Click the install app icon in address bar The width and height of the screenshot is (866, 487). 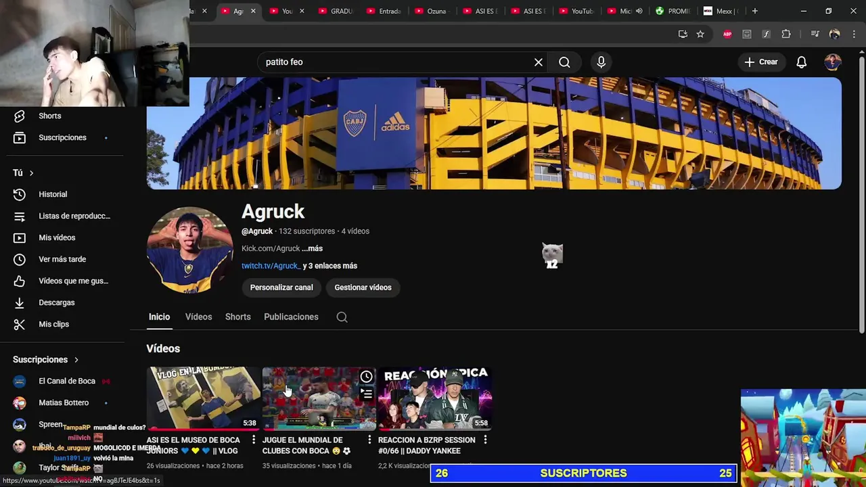tap(683, 34)
